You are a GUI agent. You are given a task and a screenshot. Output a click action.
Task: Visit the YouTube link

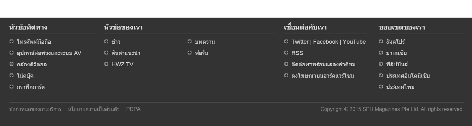point(354,42)
